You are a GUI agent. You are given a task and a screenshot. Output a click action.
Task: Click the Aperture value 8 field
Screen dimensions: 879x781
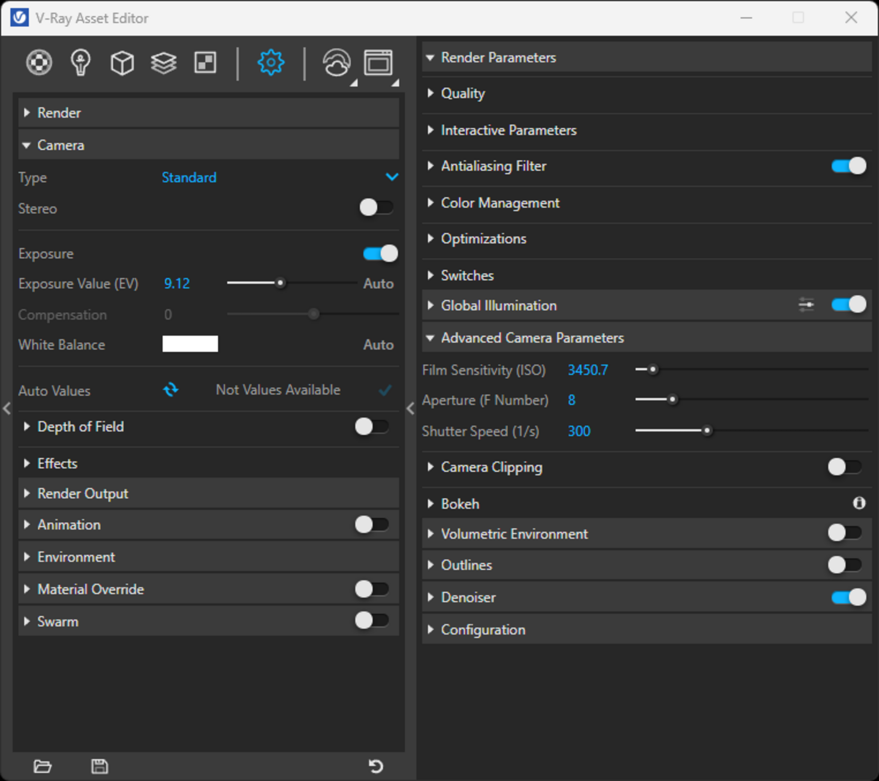coord(571,400)
